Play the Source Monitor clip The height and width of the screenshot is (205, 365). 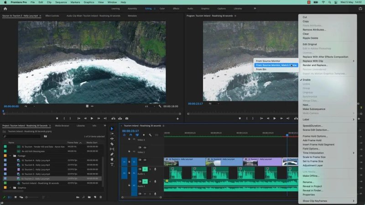(92, 118)
